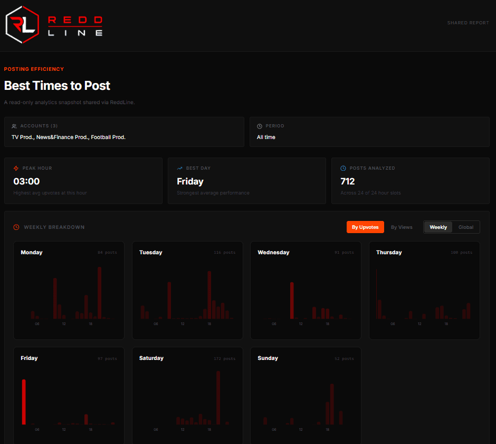
Task: Click the Friday best day value
Action: point(190,181)
